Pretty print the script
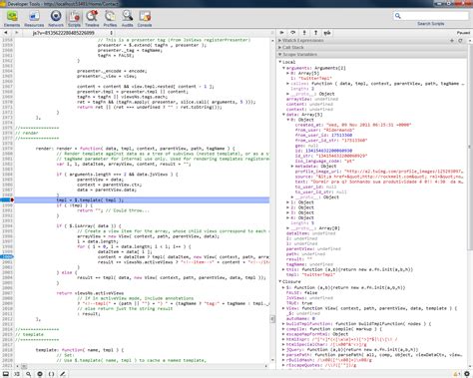 [51, 374]
